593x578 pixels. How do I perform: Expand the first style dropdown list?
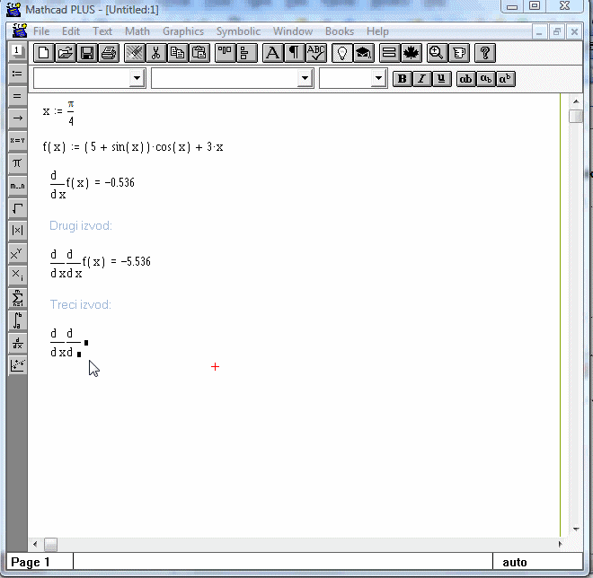[x=137, y=79]
